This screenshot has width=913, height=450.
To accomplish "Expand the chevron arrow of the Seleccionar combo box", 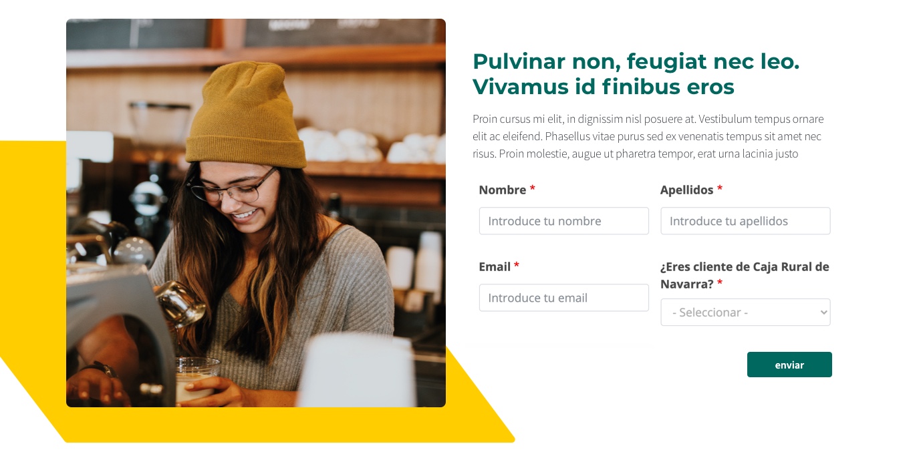I will pos(823,312).
